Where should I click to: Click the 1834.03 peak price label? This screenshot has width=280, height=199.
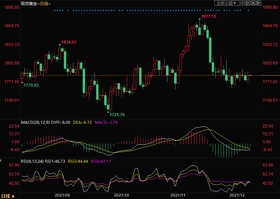(x=69, y=42)
